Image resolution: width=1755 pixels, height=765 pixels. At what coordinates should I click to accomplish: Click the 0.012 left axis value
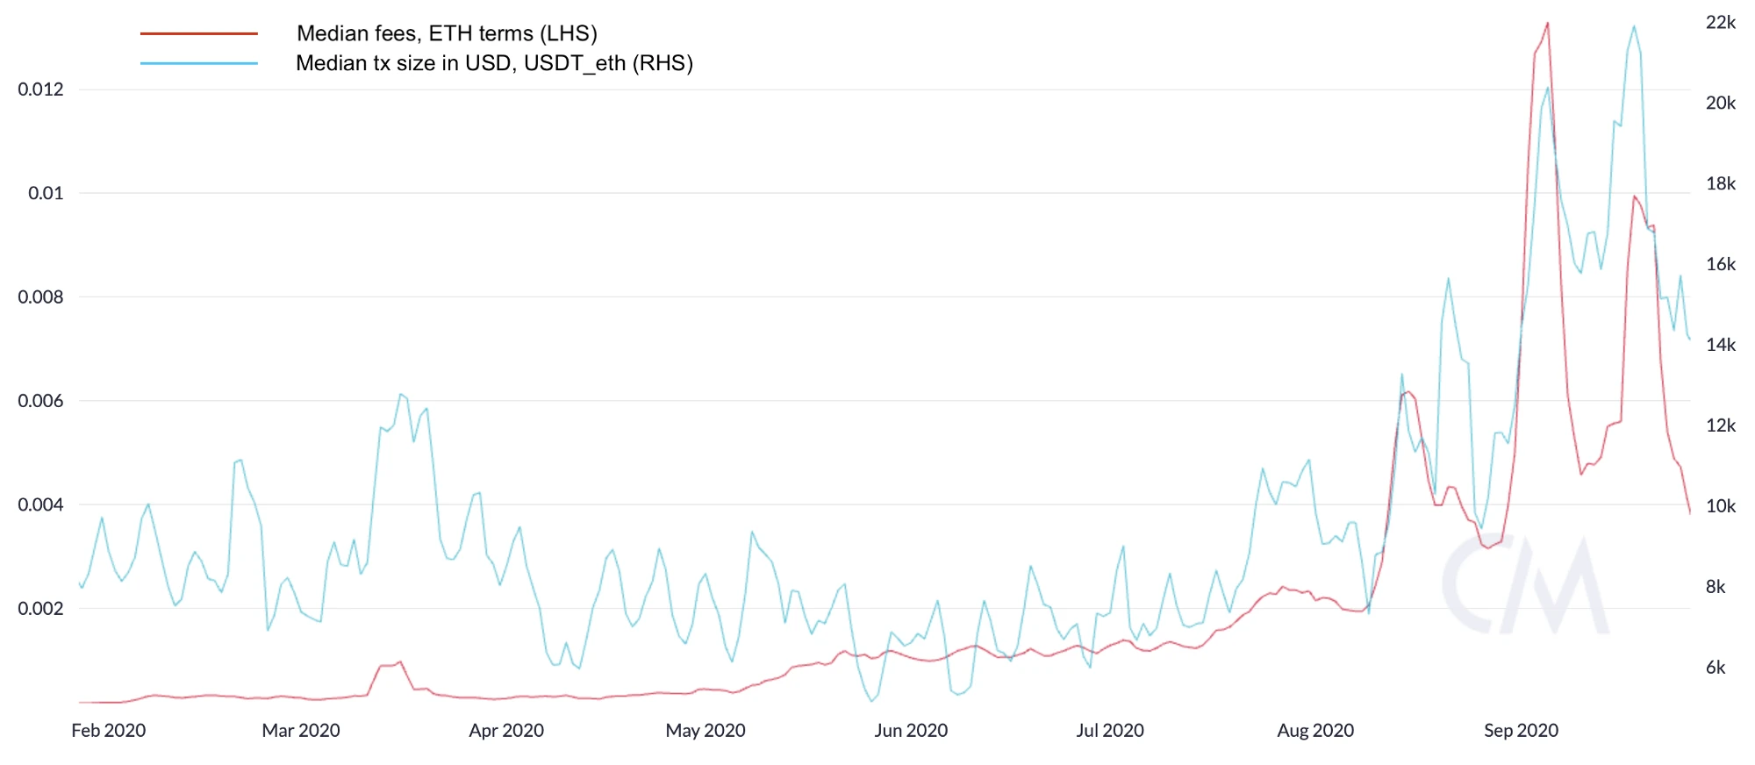[40, 89]
